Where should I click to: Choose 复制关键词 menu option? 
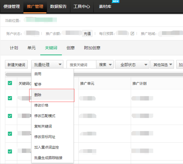coord(43,126)
